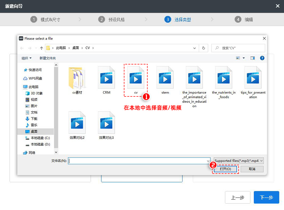Image resolution: width=284 pixels, height=210 pixels.
Task: Confirm selection with the 打开(O) button
Action: (225, 169)
